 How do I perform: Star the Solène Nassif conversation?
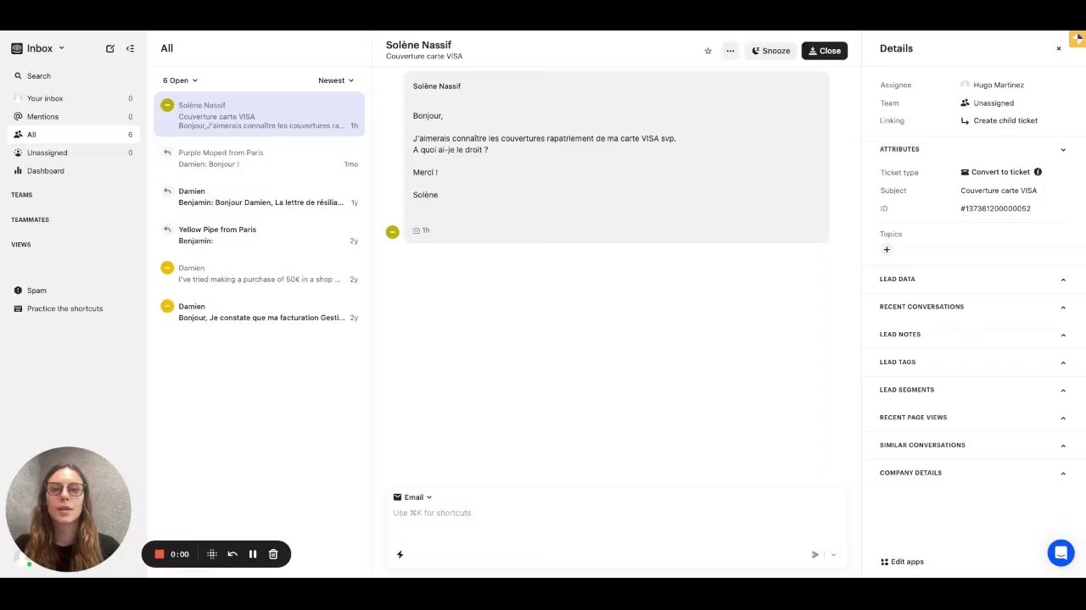(x=708, y=51)
